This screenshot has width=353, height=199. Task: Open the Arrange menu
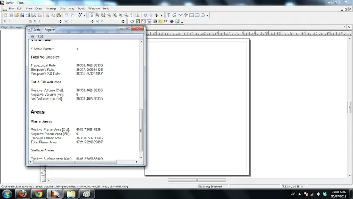(51, 9)
